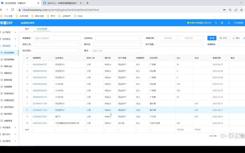The image size is (245, 153).
Task: Expand the 商品管理 sidebar menu
Action: click(9, 128)
